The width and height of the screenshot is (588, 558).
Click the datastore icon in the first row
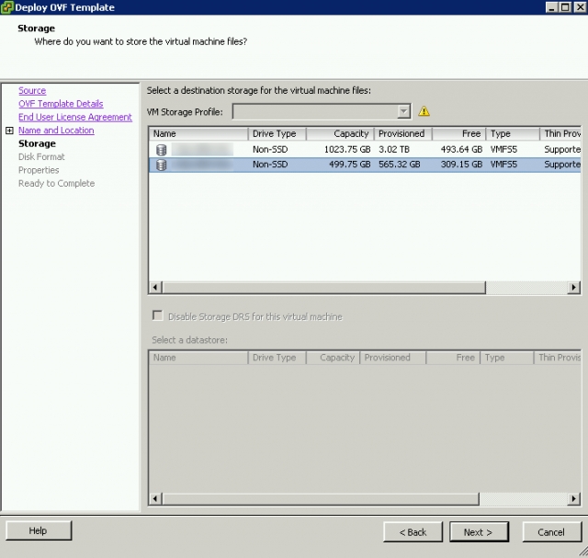click(x=161, y=149)
